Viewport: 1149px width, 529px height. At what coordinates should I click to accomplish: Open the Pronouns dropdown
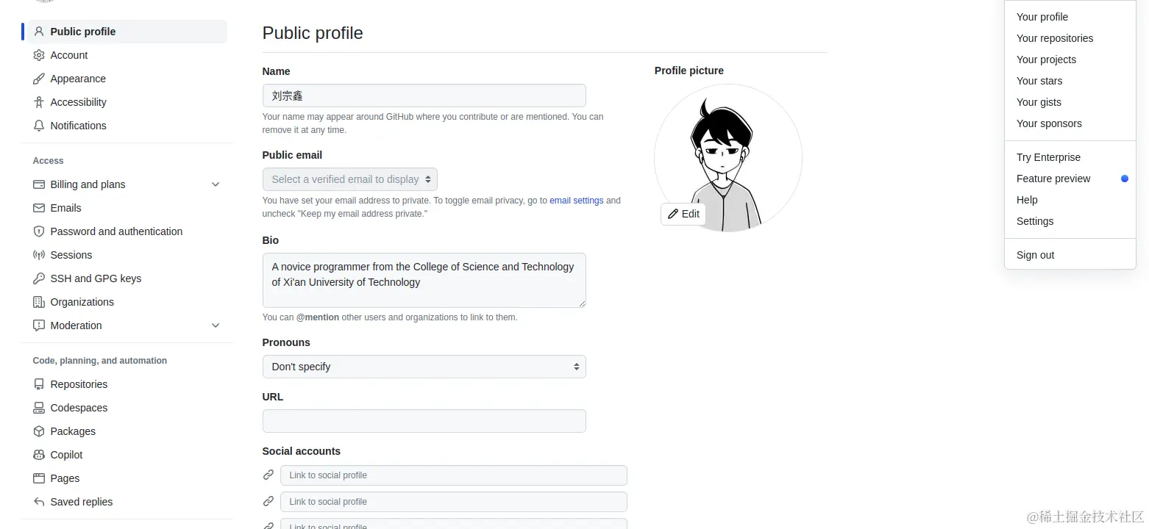[424, 367]
